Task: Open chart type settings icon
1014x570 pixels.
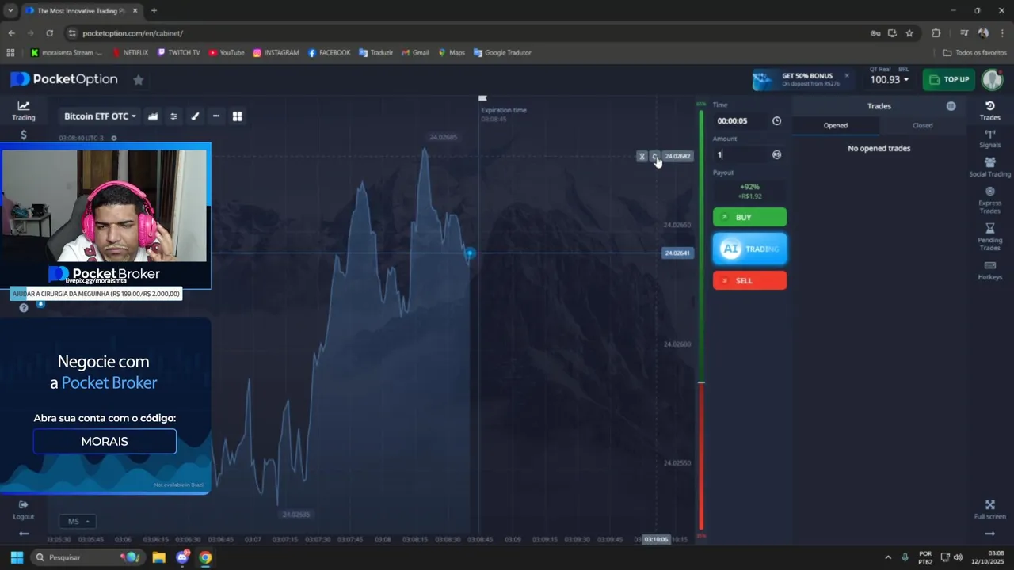Action: click(x=153, y=116)
